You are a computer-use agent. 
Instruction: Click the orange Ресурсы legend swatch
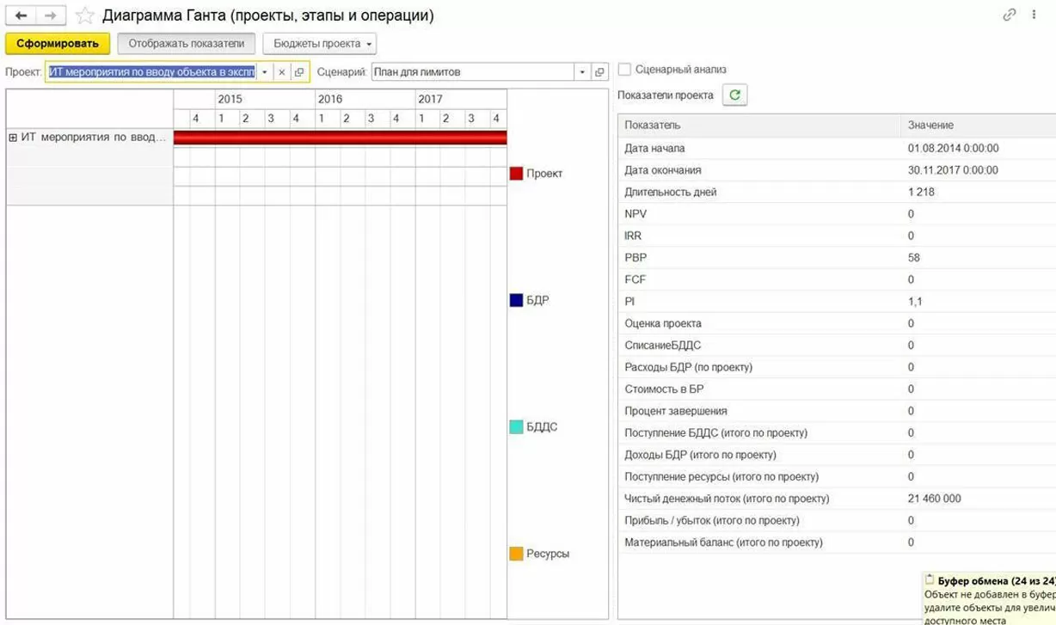point(516,554)
